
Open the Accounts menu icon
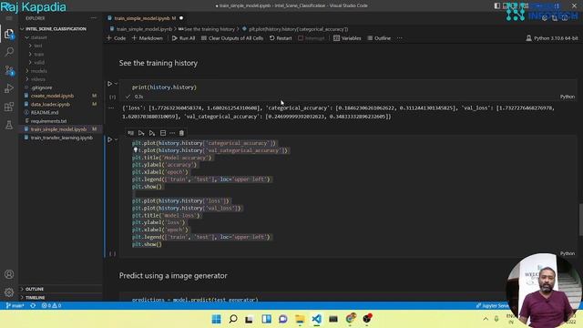click(9, 274)
